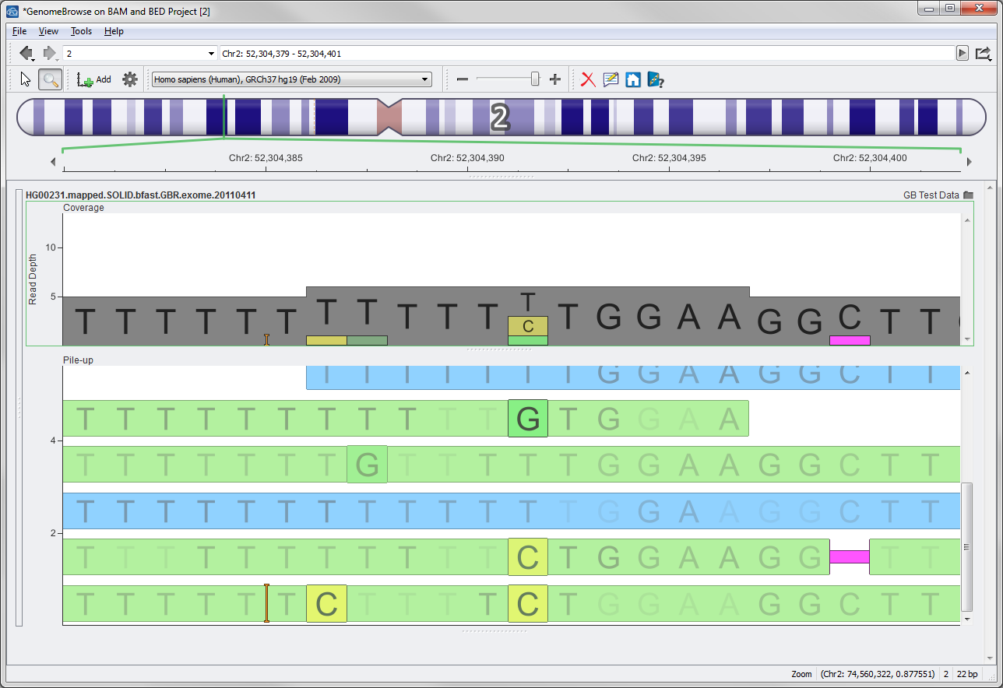The height and width of the screenshot is (688, 1003).
Task: Click the minus zoom out icon
Action: pyautogui.click(x=463, y=79)
